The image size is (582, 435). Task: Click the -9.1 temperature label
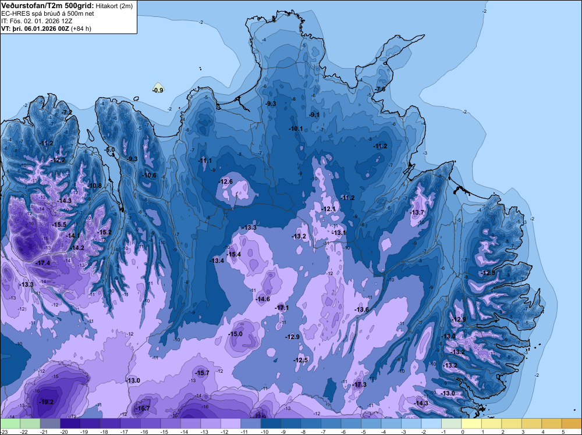314,115
